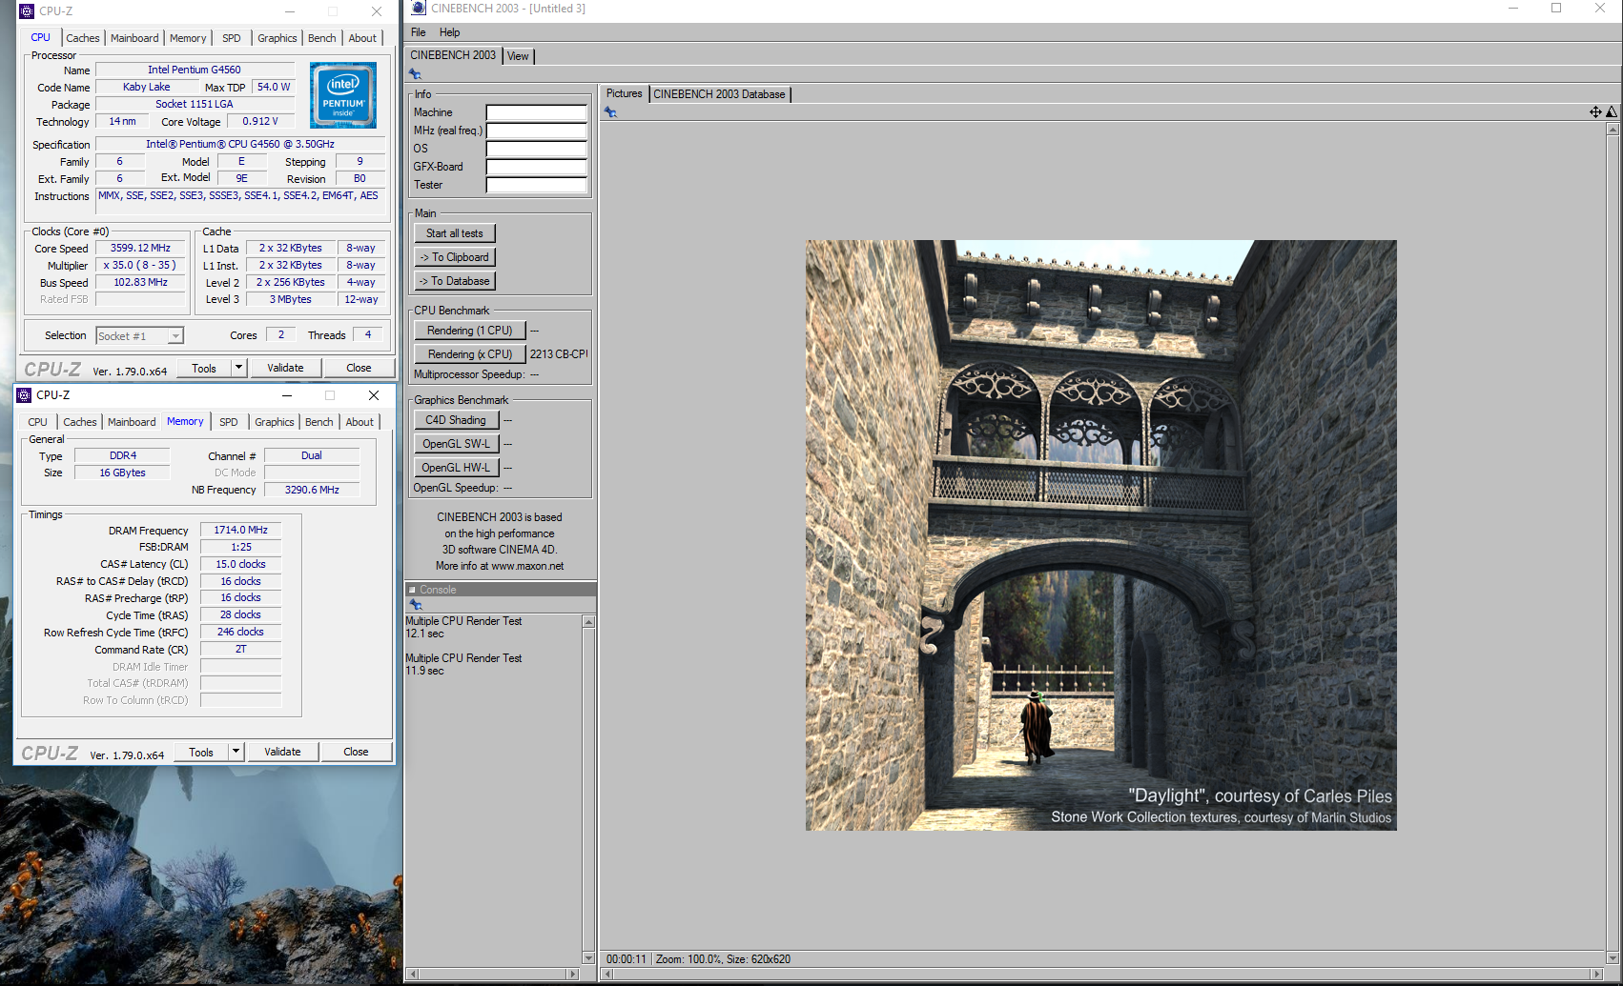Viewport: 1623px width, 986px height.
Task: Switch to the CINEBENCH 2003 Database tab
Action: [x=720, y=94]
